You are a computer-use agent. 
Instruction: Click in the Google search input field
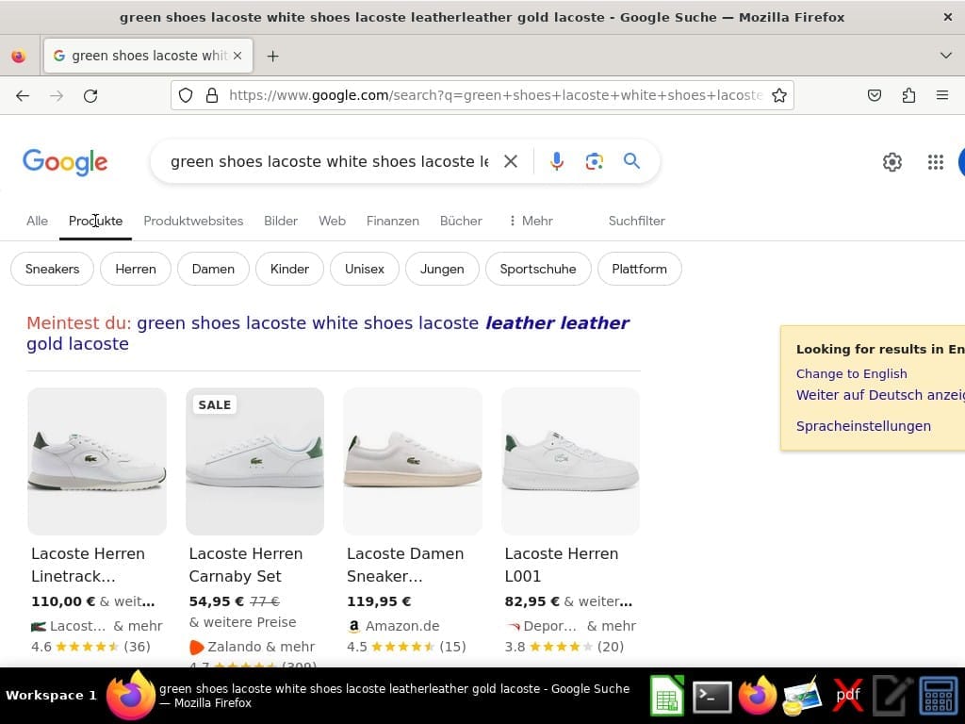point(329,161)
